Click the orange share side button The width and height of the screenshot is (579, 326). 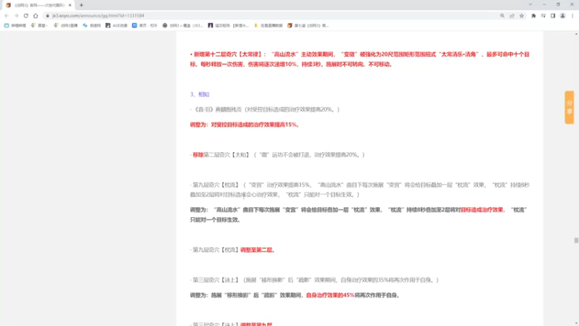[x=569, y=107]
